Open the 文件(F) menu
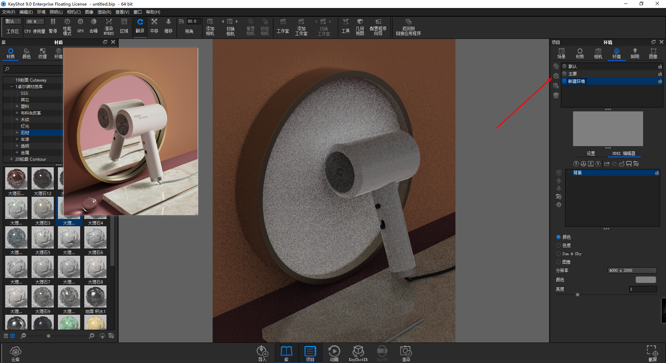Image resolution: width=666 pixels, height=363 pixels. [x=9, y=12]
